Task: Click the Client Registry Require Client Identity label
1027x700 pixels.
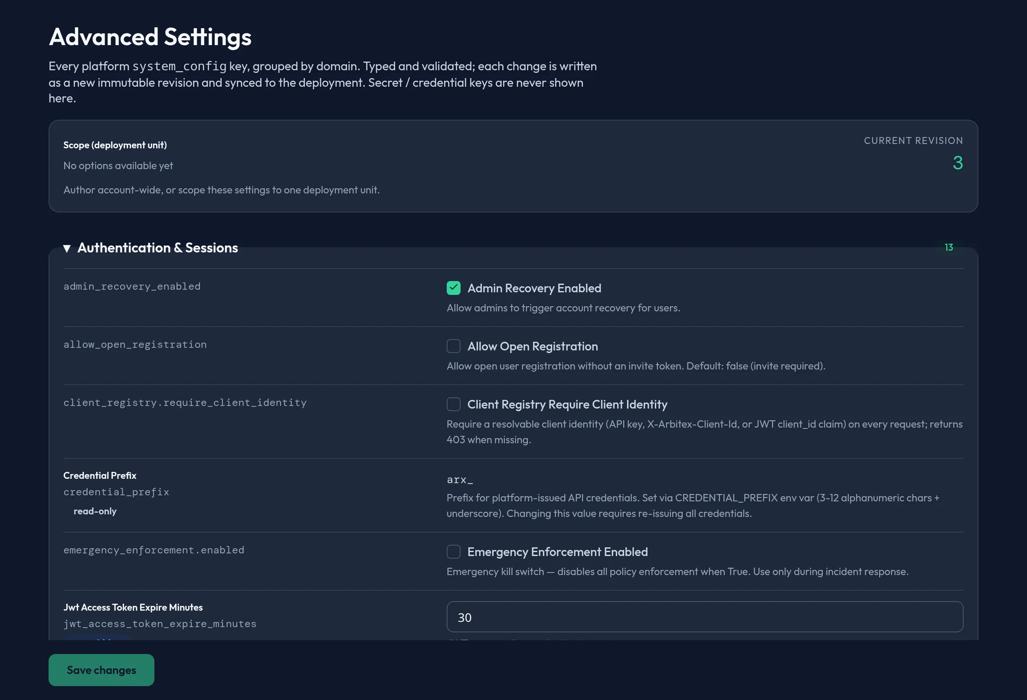Action: click(567, 404)
